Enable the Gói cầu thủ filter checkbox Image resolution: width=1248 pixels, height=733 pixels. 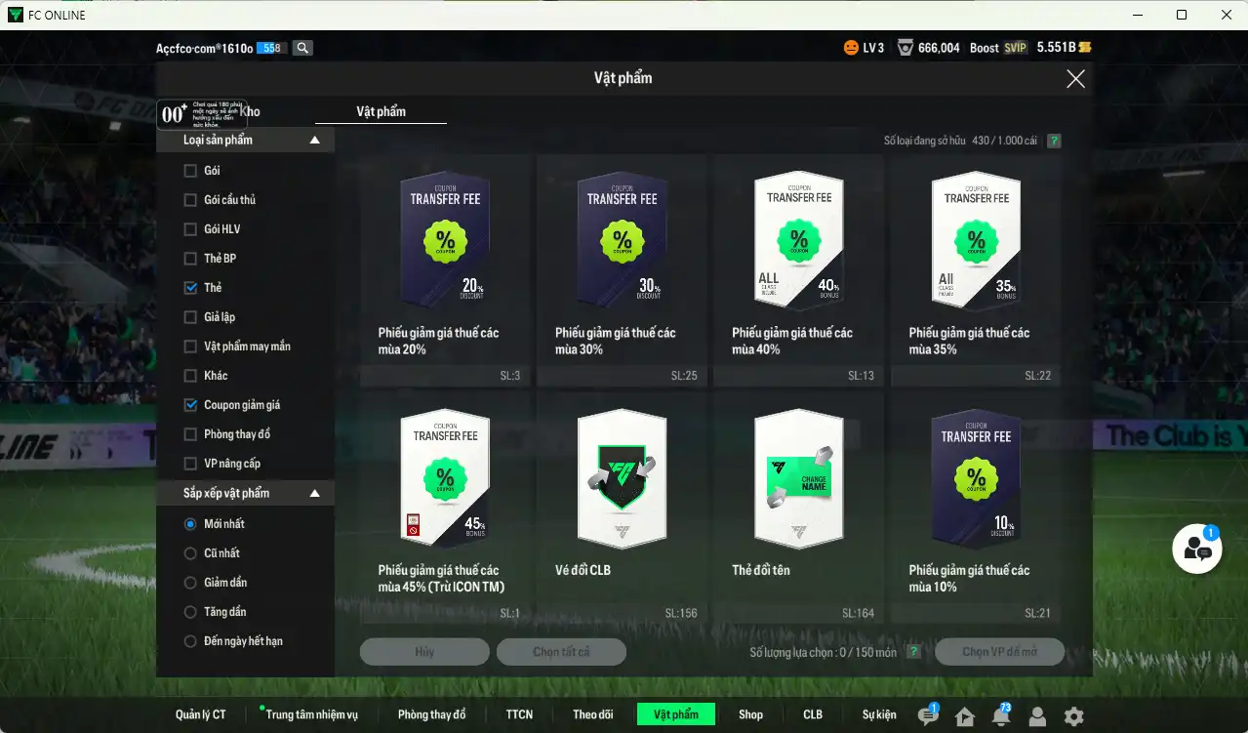point(190,200)
